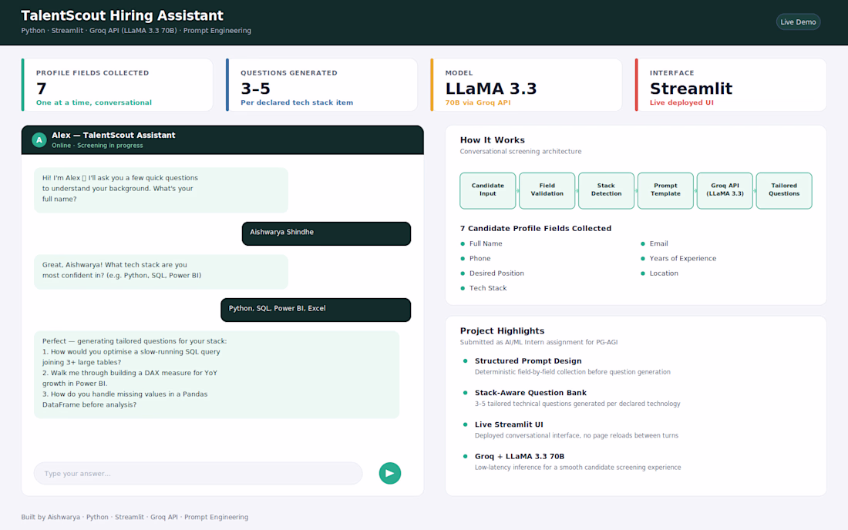Click the Model LLaMA 3.3 card
The image size is (848, 530).
[x=526, y=85]
